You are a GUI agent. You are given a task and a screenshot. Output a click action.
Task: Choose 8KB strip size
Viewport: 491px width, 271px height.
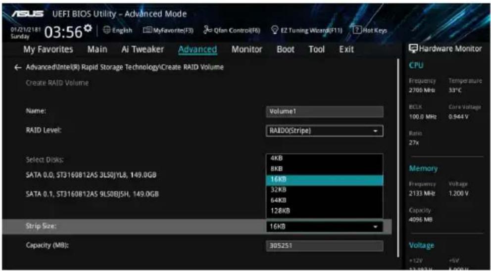325,169
